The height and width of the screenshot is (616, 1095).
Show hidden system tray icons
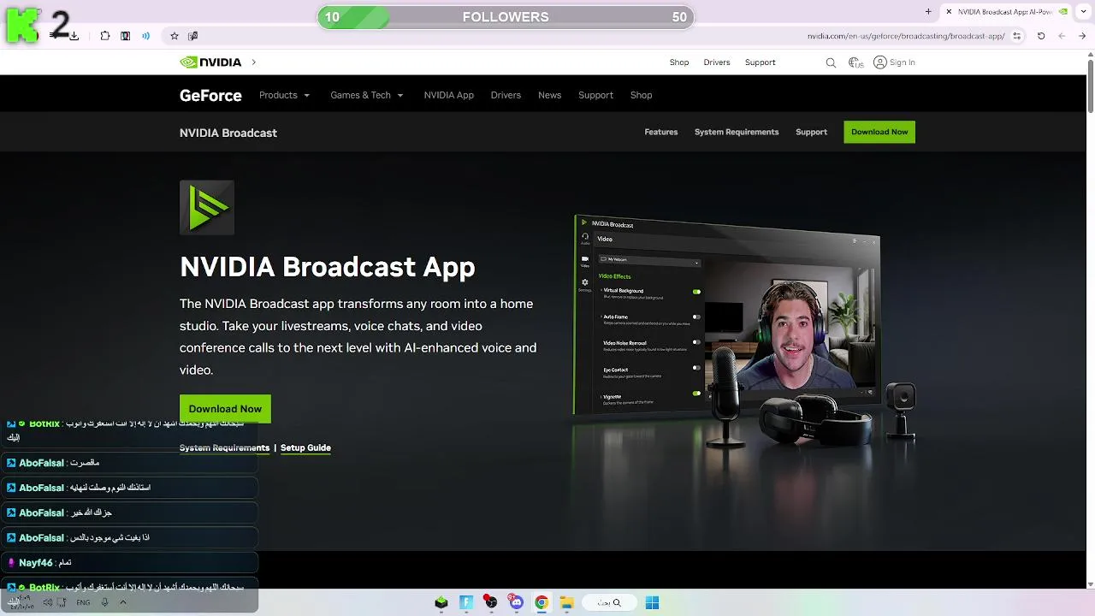(x=122, y=602)
